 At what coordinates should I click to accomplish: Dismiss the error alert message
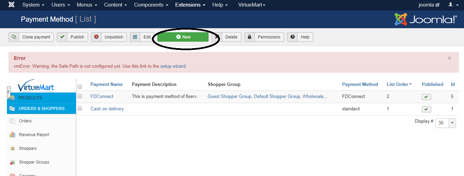click(449, 58)
